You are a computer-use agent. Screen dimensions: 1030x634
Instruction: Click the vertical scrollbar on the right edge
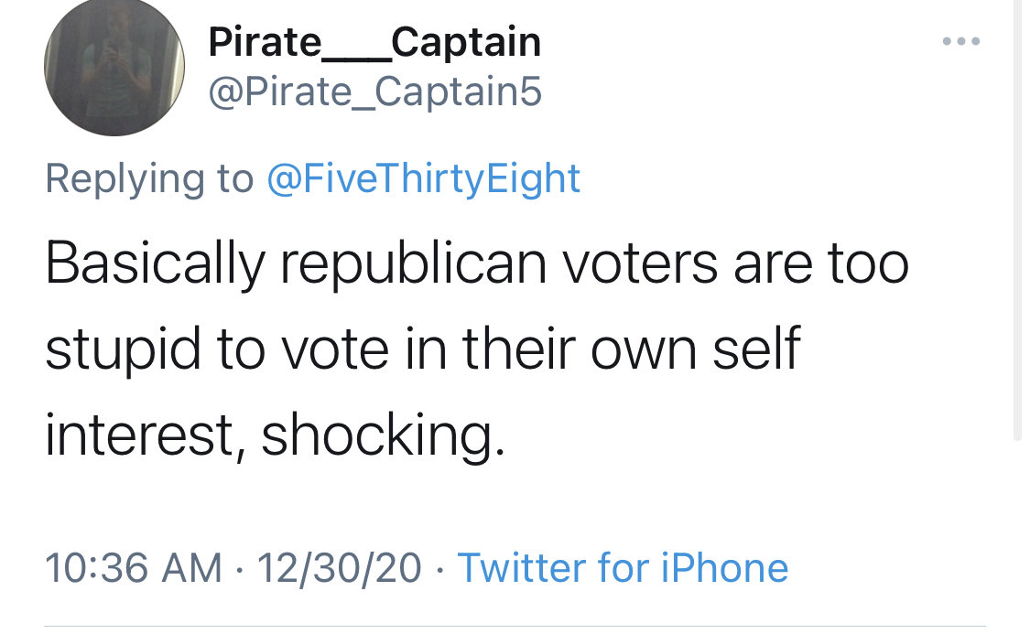pyautogui.click(x=1017, y=220)
